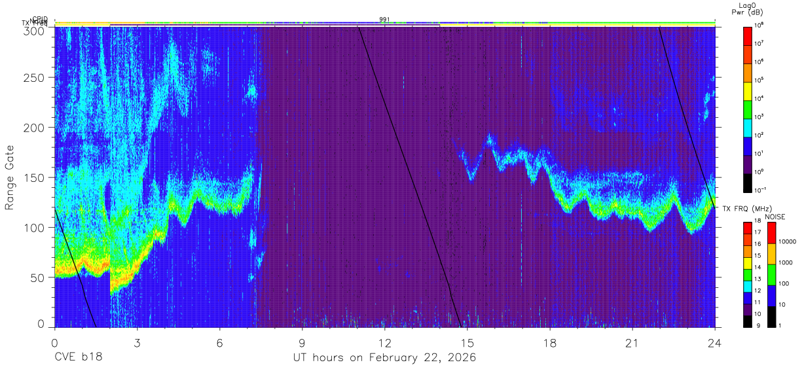Click x-axis tick label '12'
Screen dimensions: 804x371
pos(385,343)
